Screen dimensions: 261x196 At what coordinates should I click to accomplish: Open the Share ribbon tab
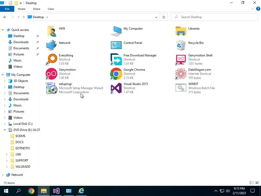36,9
